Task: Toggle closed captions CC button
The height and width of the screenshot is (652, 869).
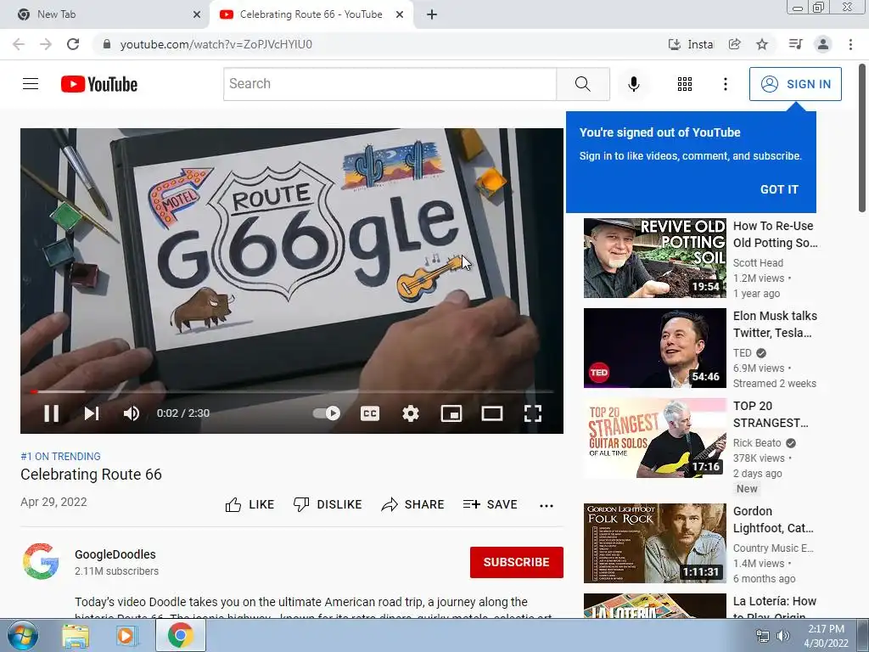Action: point(370,413)
